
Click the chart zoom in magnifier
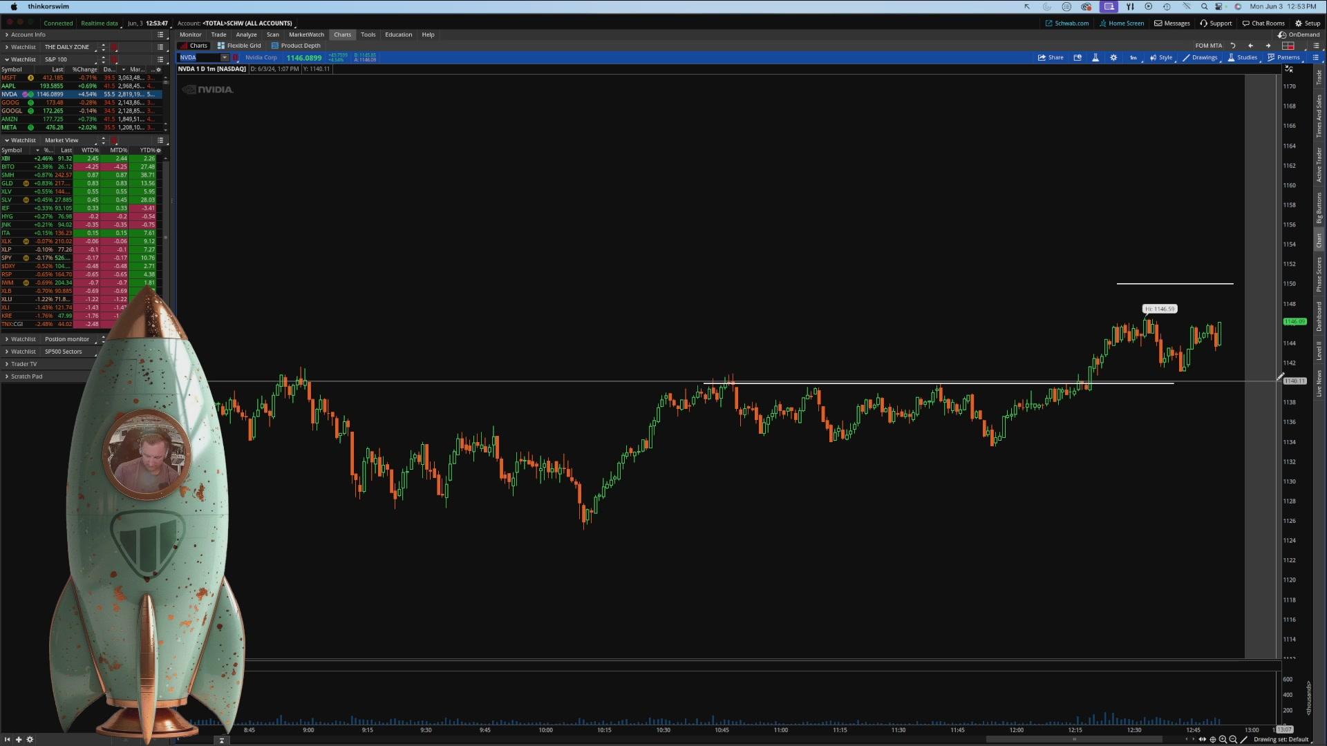pos(1223,739)
